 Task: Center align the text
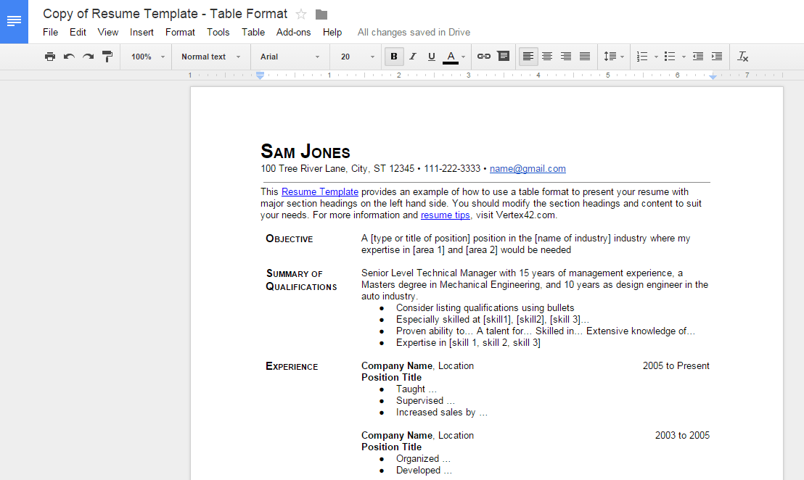tap(547, 57)
